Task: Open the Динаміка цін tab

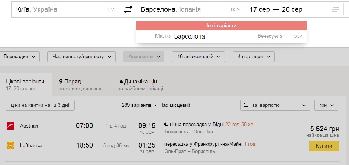Action: (x=140, y=85)
